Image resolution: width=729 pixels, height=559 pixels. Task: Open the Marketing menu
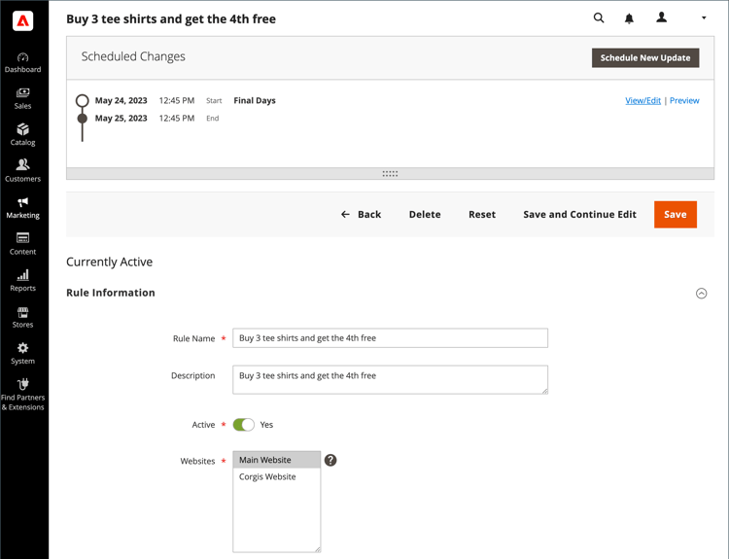22,207
